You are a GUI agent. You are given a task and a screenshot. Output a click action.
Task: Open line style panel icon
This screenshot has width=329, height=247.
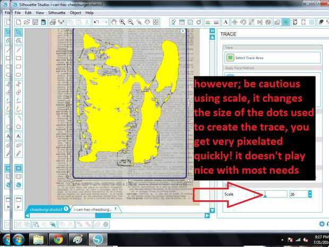click(216, 22)
